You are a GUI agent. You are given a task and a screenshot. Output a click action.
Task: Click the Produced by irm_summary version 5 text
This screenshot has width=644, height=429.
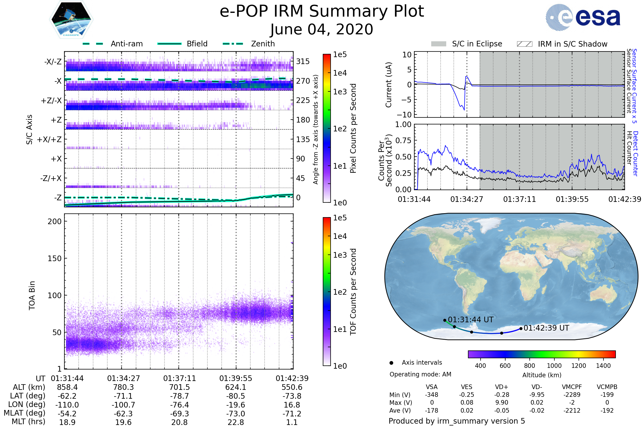click(x=457, y=421)
